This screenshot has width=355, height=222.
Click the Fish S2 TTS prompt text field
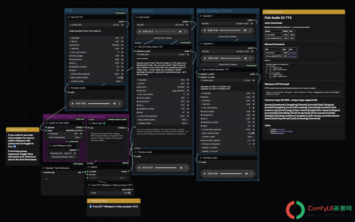96,31
